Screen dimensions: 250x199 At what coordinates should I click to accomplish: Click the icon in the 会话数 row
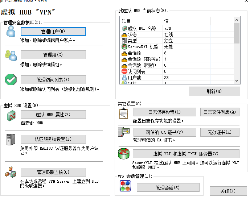click(x=124, y=53)
